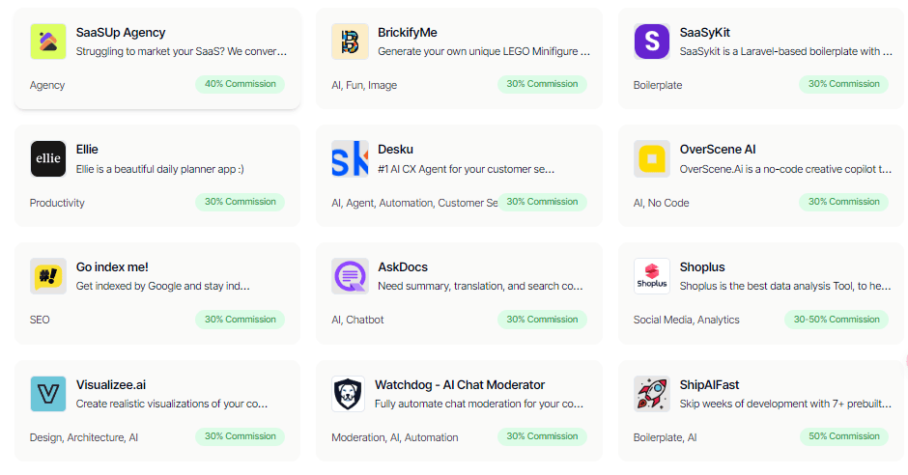Viewport: 908px width, 475px height.
Task: Select the purple SaaSyKit S icon
Action: (652, 42)
